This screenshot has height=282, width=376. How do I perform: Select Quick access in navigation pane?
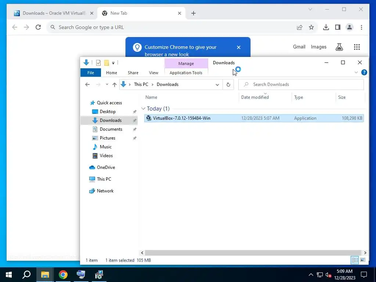point(109,103)
